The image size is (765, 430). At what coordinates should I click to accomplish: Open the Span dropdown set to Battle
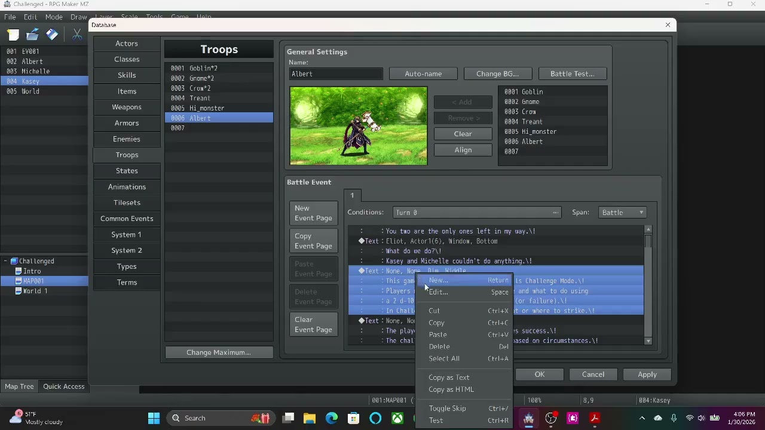[x=622, y=213]
